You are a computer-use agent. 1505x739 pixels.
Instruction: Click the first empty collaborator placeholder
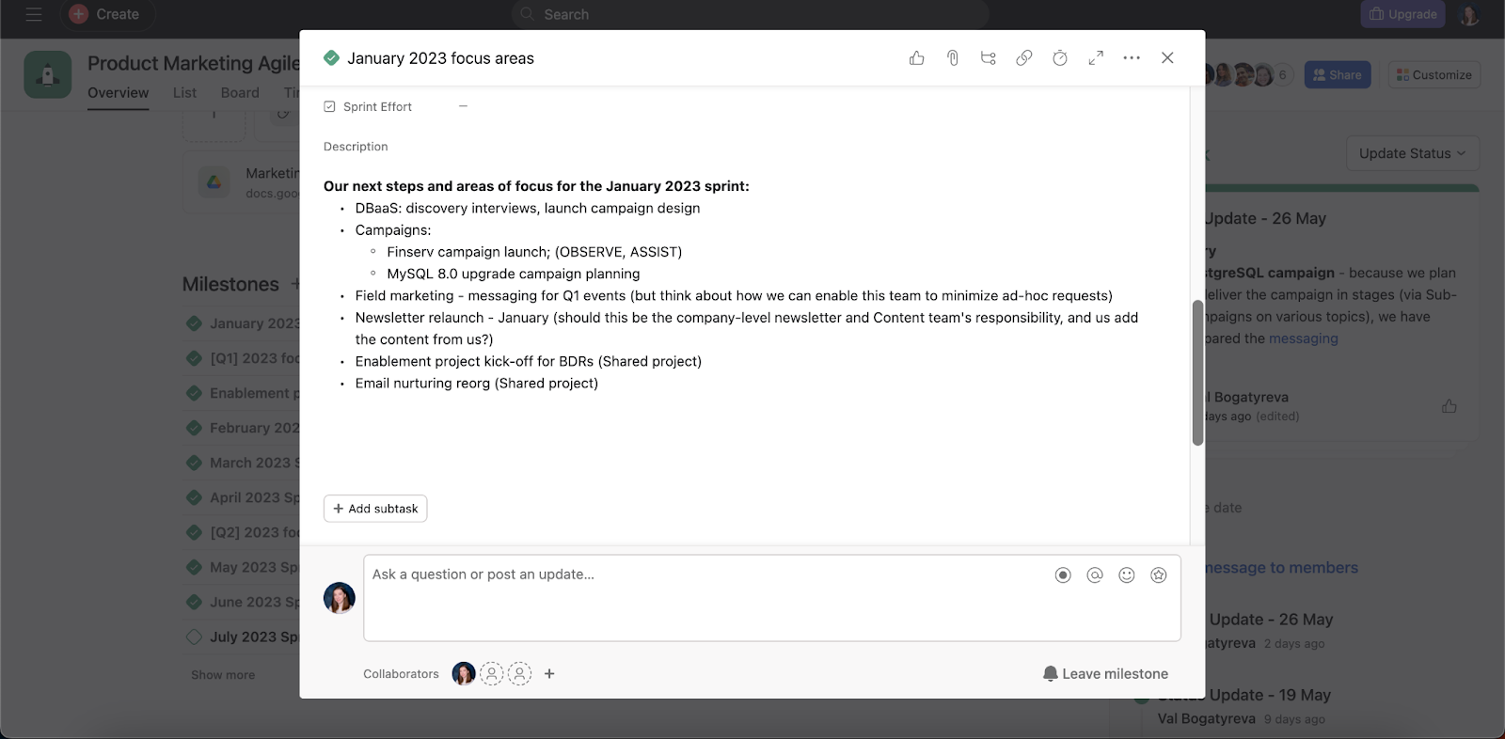pyautogui.click(x=492, y=674)
